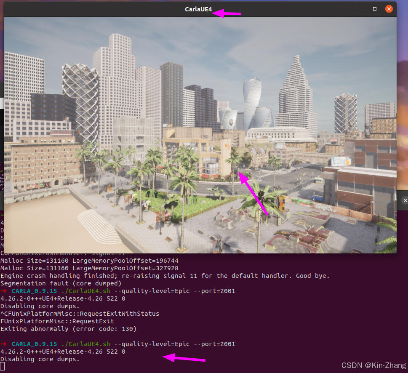408x373 pixels.
Task: Click the CarlaUE4 title bar text
Action: coord(198,9)
